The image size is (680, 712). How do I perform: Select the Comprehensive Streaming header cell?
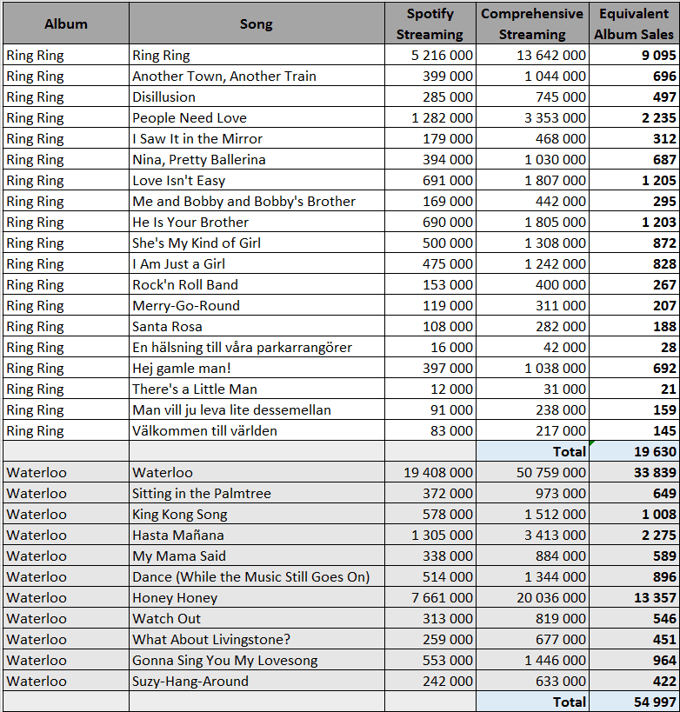point(532,23)
